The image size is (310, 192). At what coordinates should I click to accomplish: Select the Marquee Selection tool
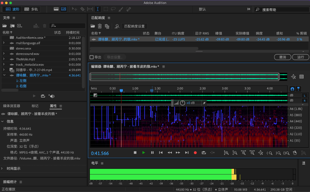click(106, 9)
